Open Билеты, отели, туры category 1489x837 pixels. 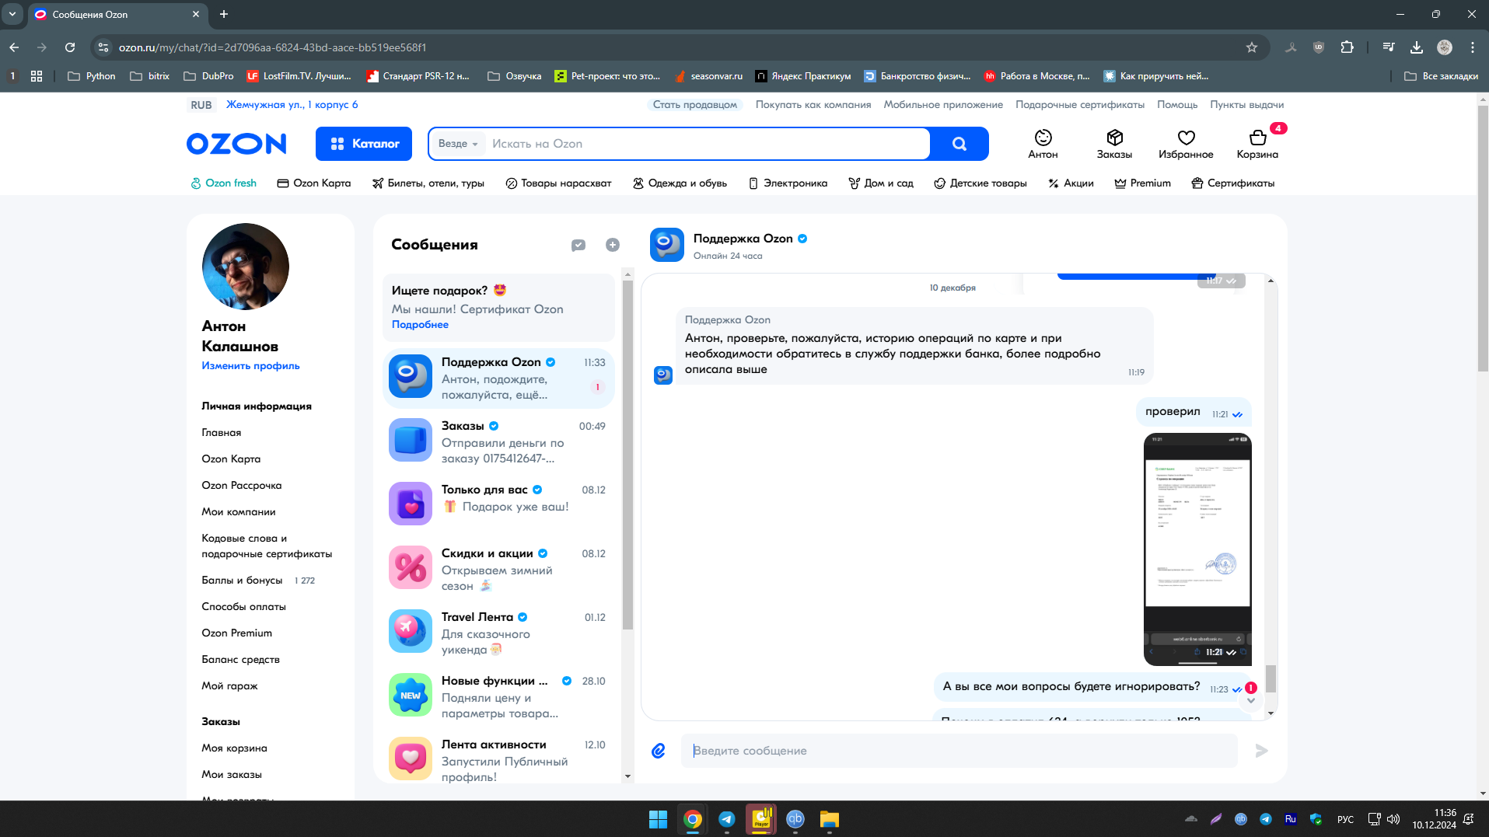(x=428, y=183)
